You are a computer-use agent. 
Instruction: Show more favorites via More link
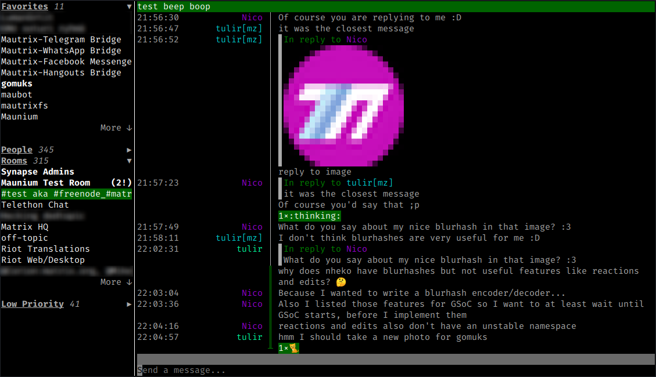116,128
